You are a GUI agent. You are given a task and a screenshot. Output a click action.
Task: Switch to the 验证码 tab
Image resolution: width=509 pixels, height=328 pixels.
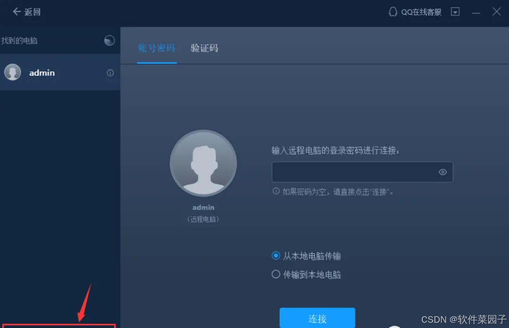(205, 48)
